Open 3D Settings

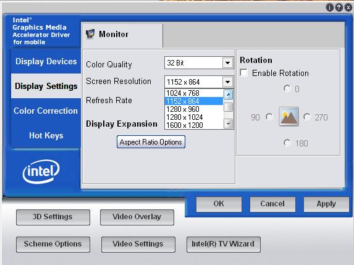tap(53, 217)
